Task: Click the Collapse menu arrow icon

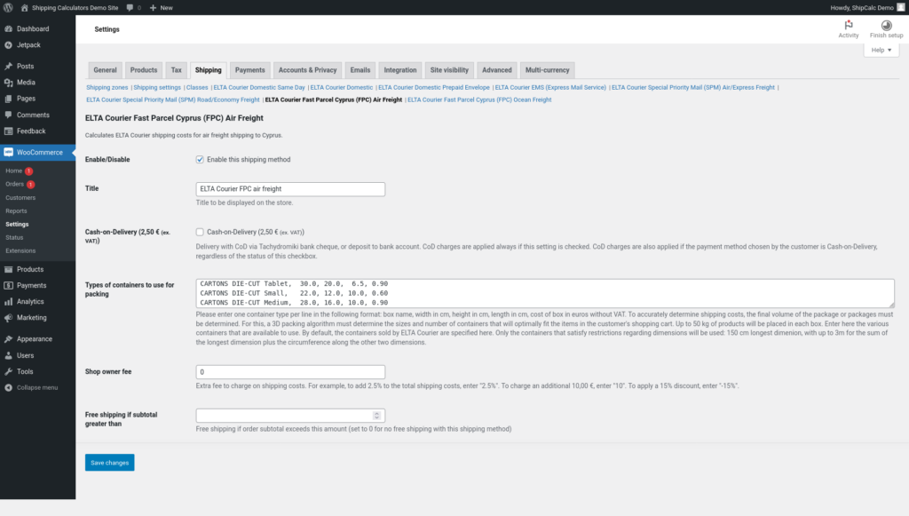Action: [x=9, y=387]
